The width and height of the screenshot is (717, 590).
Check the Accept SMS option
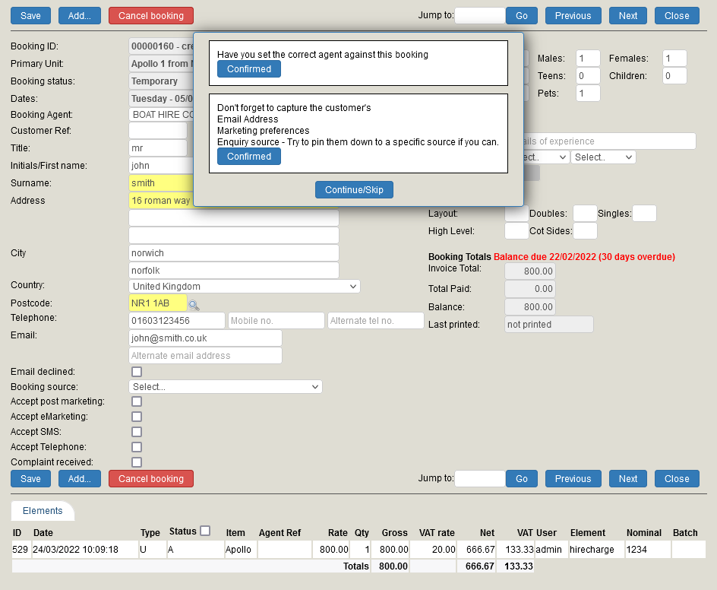click(x=137, y=432)
